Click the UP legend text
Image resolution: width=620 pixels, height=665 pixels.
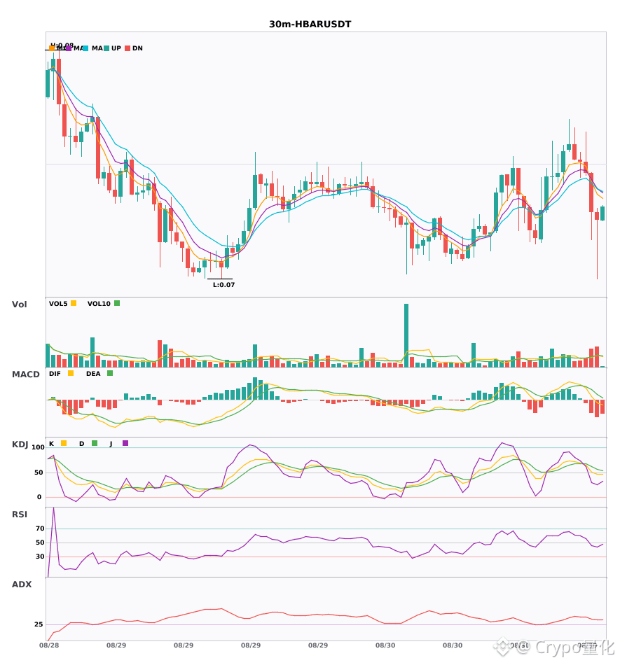pos(116,48)
